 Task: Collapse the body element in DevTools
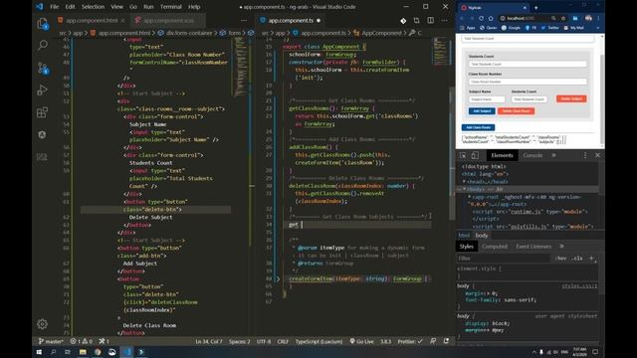click(465, 189)
